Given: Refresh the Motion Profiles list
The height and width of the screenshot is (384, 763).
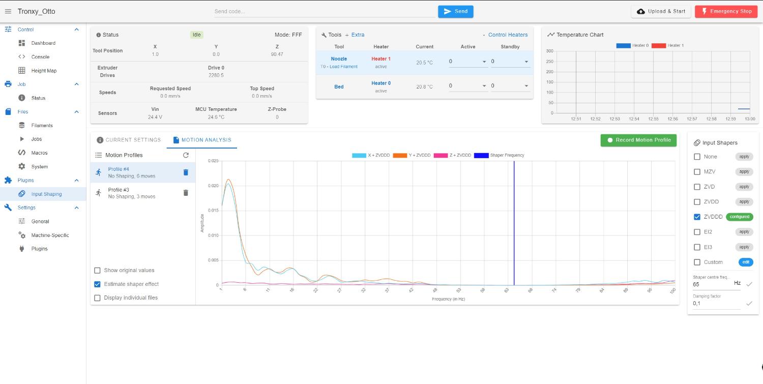Looking at the screenshot, I should [186, 155].
